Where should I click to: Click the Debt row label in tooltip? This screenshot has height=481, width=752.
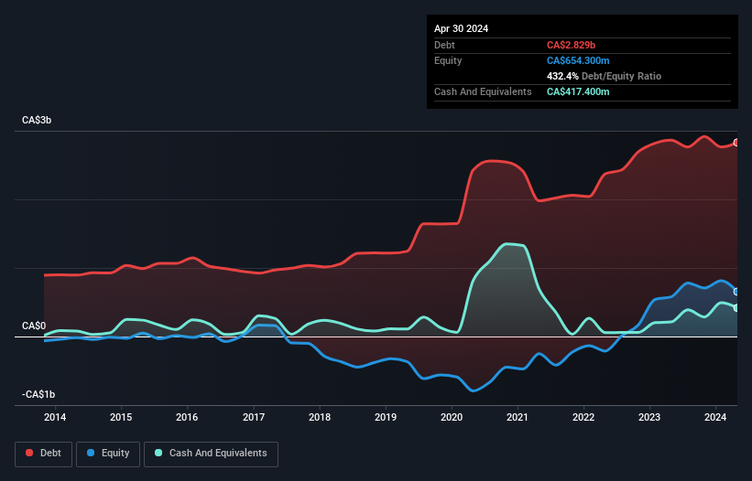(x=444, y=45)
